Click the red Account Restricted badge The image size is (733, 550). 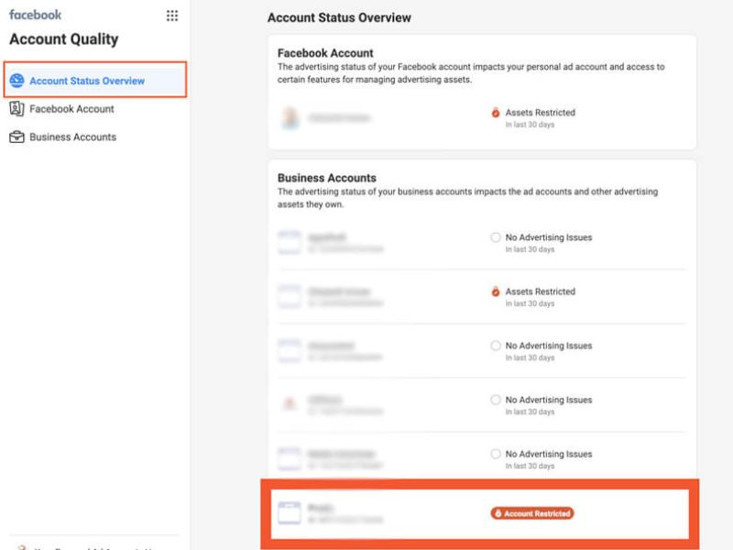pos(532,513)
